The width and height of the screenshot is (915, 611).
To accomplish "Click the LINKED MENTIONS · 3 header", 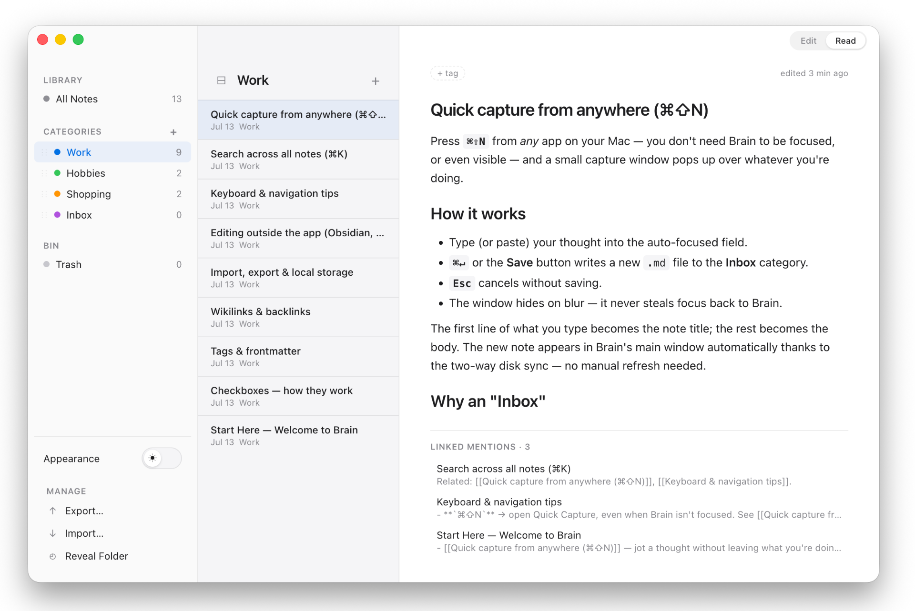I will 480,447.
